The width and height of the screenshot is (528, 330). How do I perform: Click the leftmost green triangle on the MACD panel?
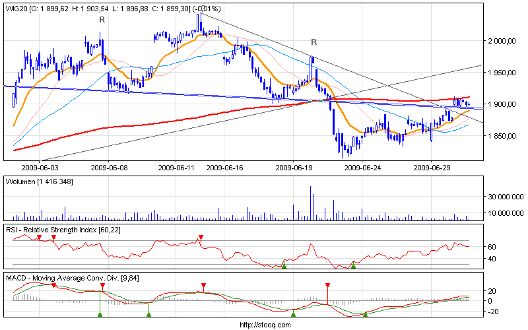click(x=100, y=314)
